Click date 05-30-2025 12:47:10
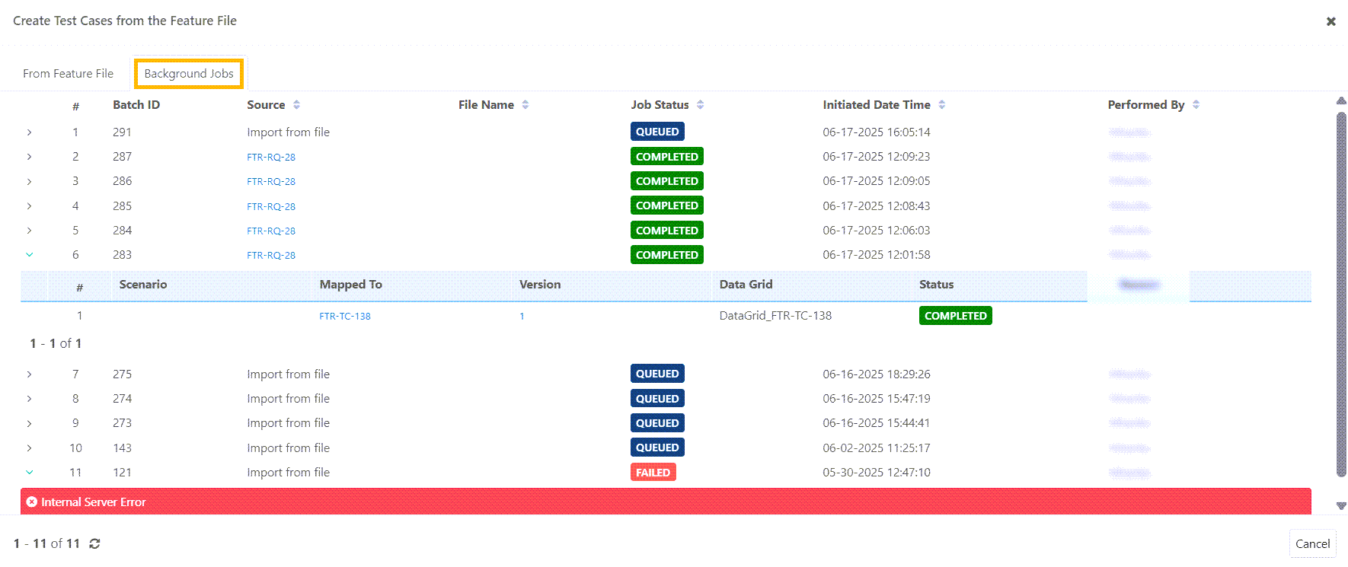 click(877, 473)
